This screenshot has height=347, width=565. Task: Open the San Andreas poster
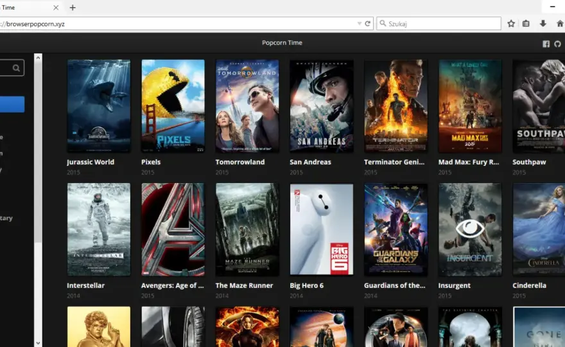(x=322, y=105)
